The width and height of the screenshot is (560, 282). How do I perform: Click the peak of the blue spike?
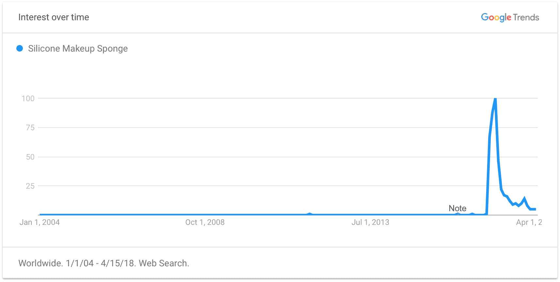click(x=495, y=99)
